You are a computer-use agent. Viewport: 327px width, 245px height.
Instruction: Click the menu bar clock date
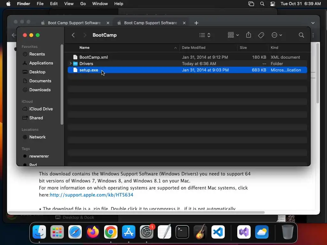pos(300,4)
